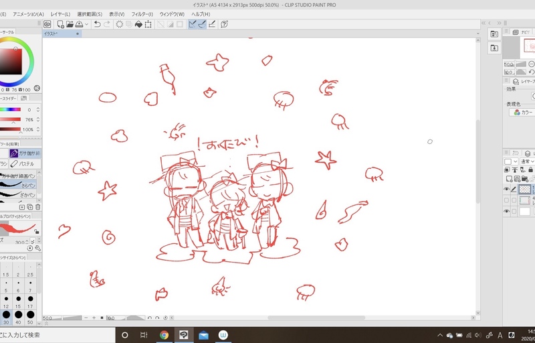Select the イラスト canvas tab
This screenshot has height=343, width=535.
pos(62,33)
